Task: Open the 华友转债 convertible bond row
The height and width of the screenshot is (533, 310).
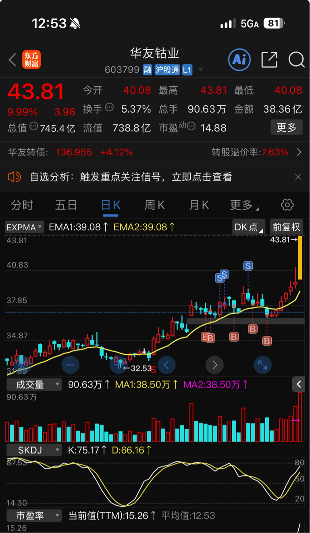Action: [155, 153]
